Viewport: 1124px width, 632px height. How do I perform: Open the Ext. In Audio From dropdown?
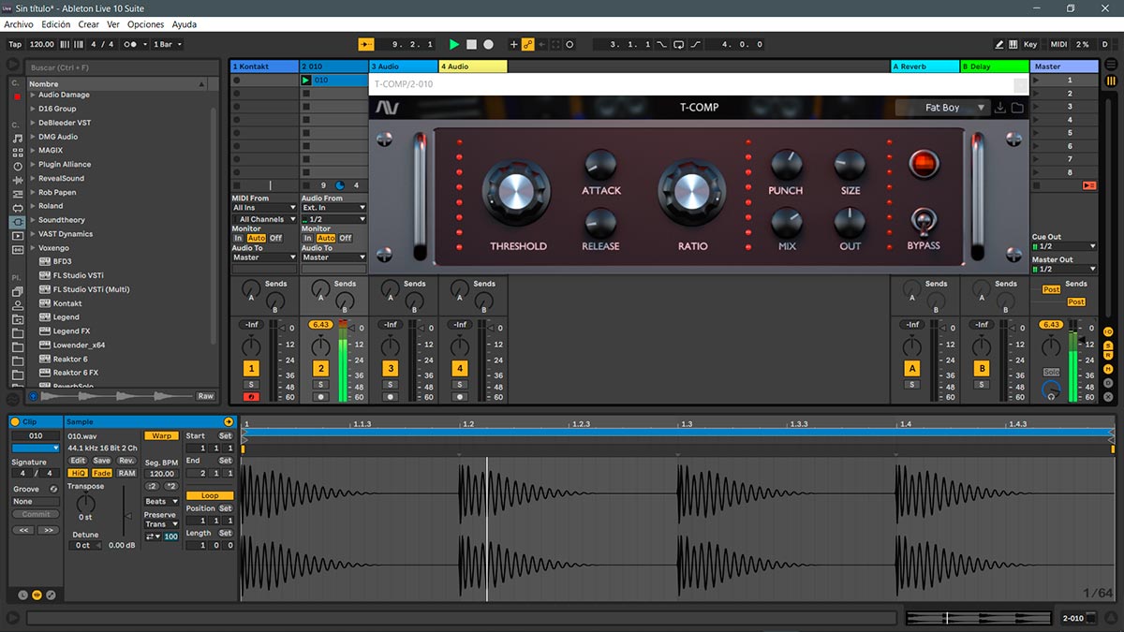pos(333,208)
